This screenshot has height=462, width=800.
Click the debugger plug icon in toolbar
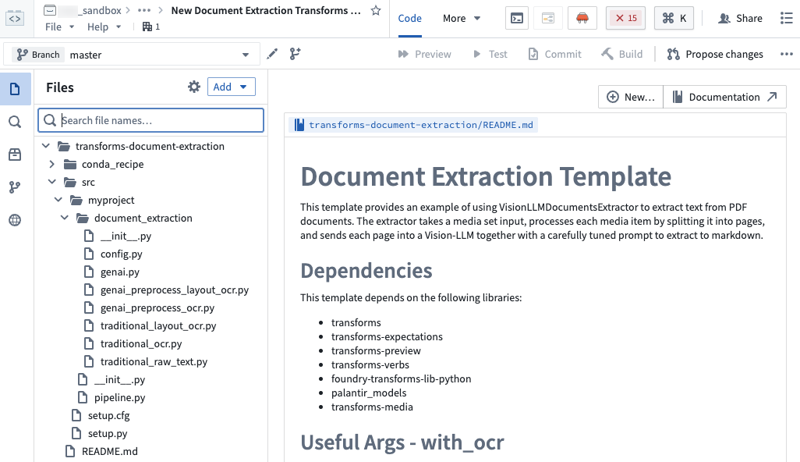click(582, 17)
